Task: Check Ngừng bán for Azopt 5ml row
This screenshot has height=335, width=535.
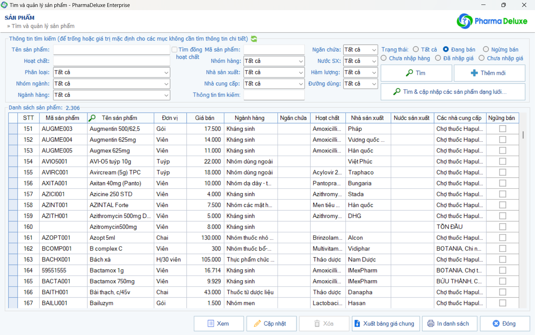Action: [x=502, y=237]
